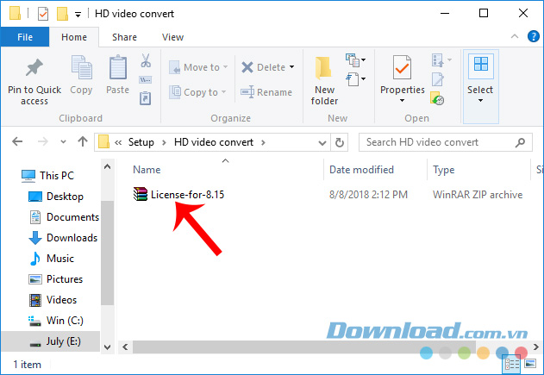The image size is (544, 375).
Task: Click the search magnifier icon
Action: (x=520, y=142)
